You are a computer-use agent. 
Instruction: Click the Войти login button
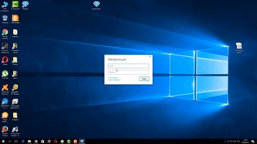[144, 79]
